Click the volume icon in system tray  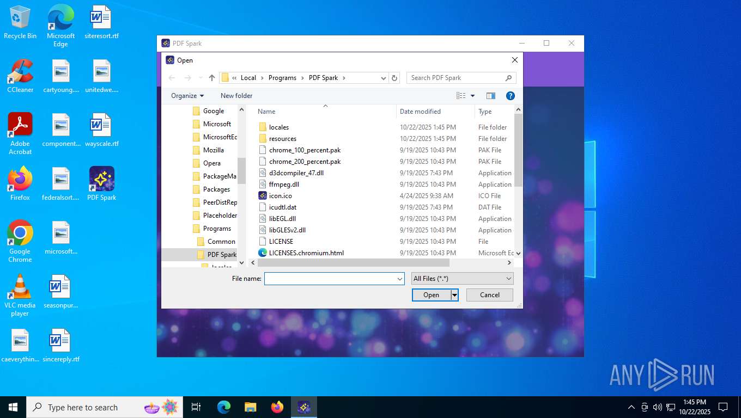point(658,407)
